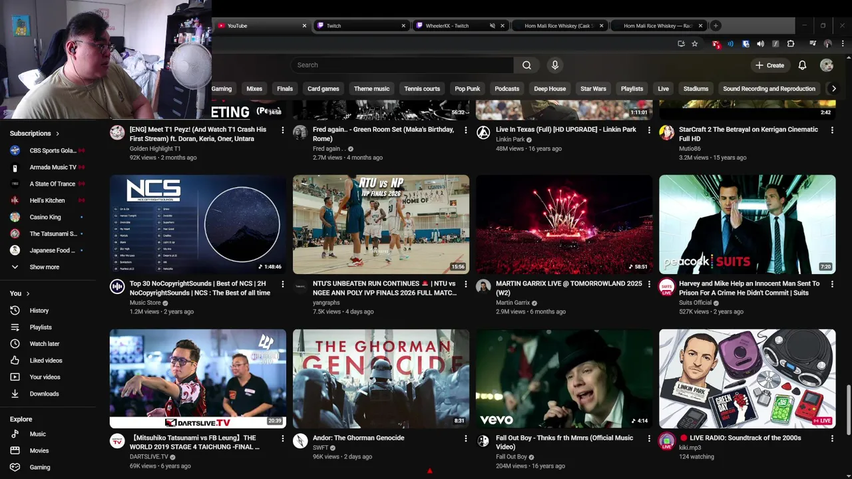The width and height of the screenshot is (852, 479).
Task: Select the Tennis courts chip
Action: [422, 88]
